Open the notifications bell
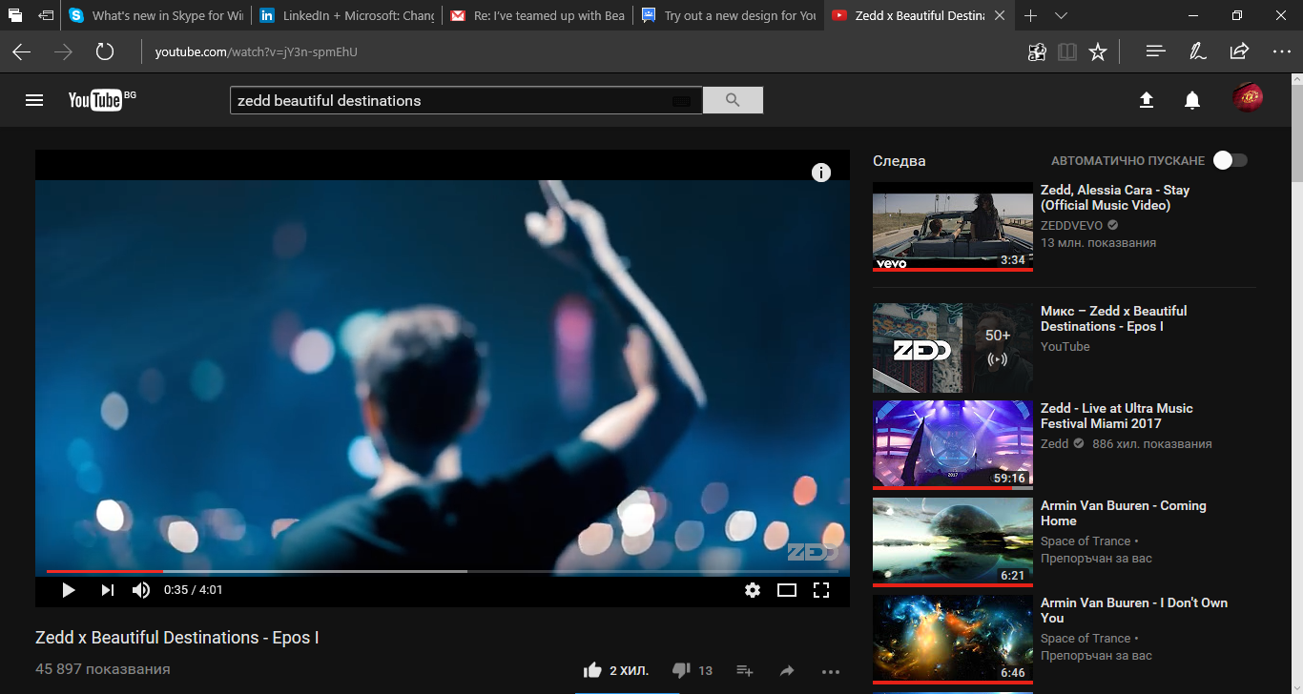 tap(1192, 100)
